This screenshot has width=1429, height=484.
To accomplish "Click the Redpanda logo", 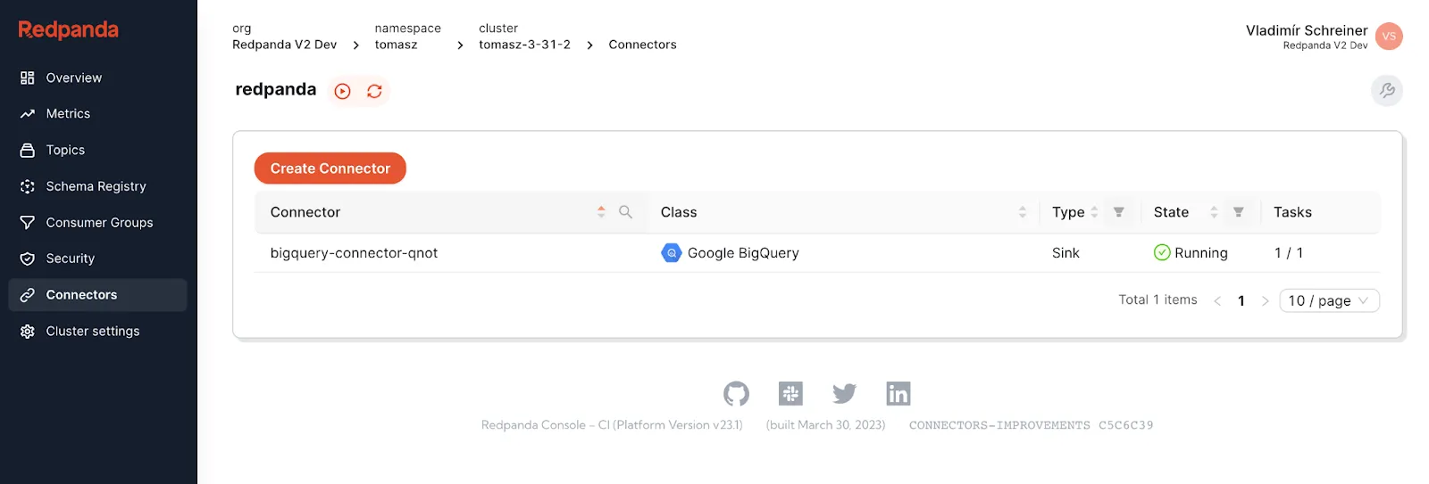I will (x=69, y=29).
